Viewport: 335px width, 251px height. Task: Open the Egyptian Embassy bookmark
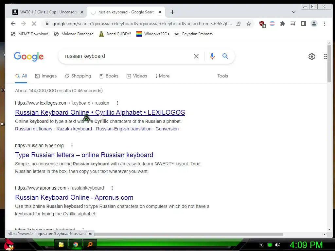pyautogui.click(x=194, y=34)
